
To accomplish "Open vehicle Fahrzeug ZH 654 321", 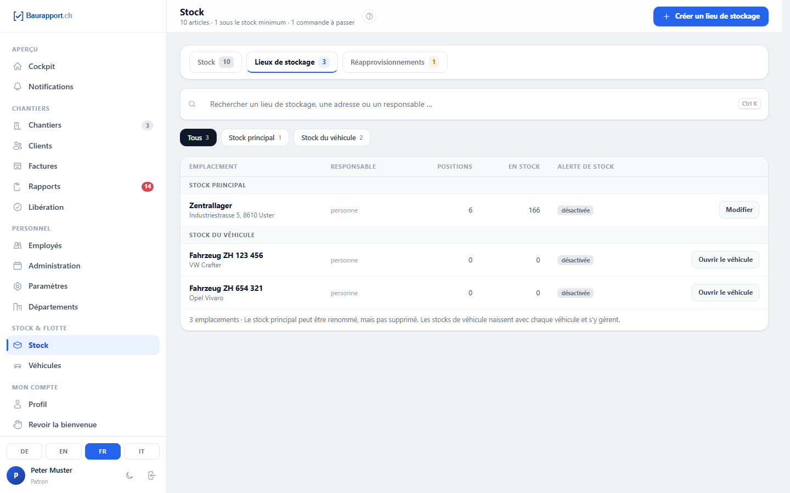I will pyautogui.click(x=725, y=293).
